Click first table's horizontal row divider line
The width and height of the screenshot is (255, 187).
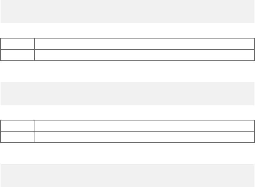[128, 50]
